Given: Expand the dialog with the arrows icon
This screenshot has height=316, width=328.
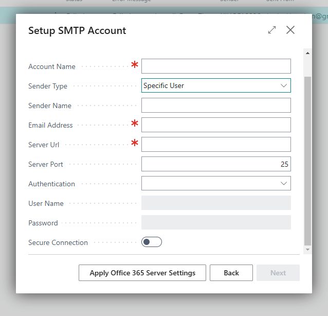Looking at the screenshot, I should pos(272,30).
